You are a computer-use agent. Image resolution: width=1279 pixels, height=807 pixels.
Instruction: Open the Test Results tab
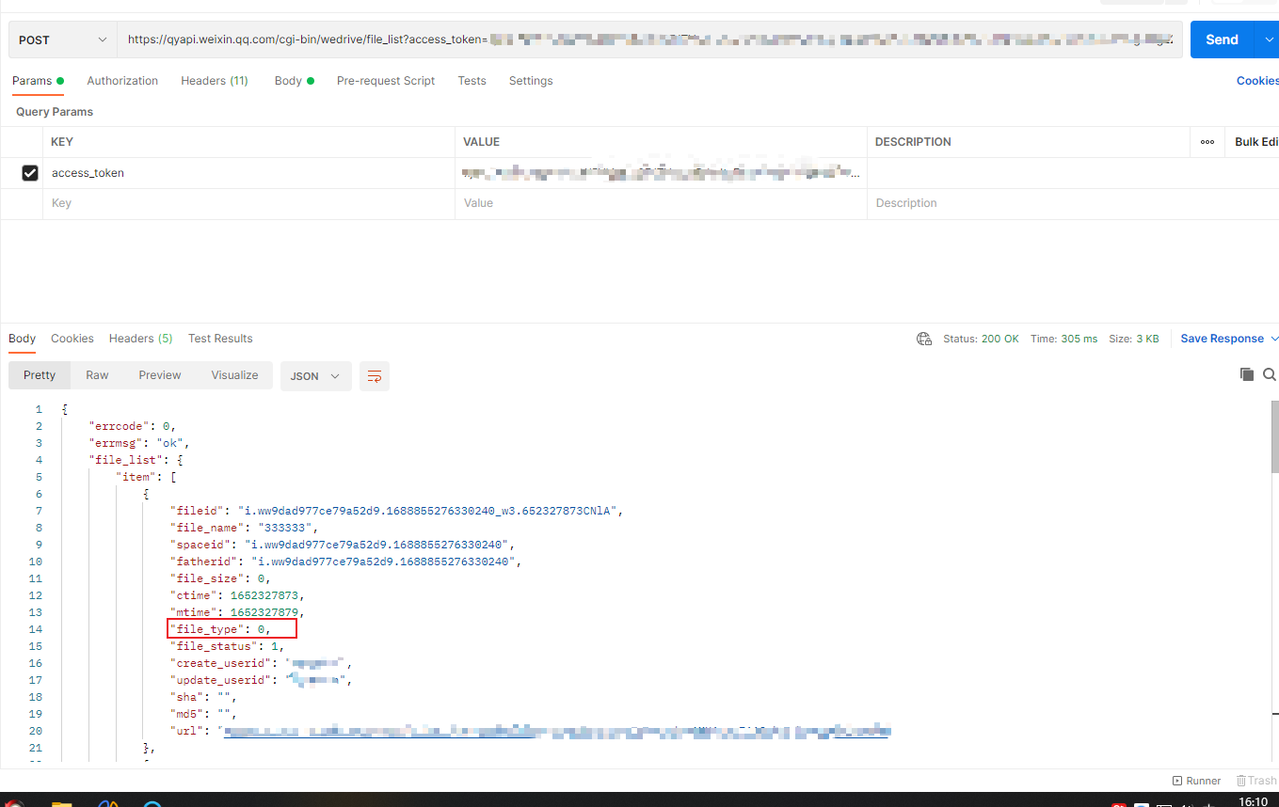[220, 339]
